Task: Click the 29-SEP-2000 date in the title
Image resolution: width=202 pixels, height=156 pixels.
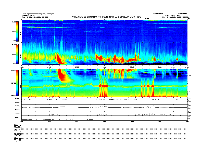Action: 122,17
